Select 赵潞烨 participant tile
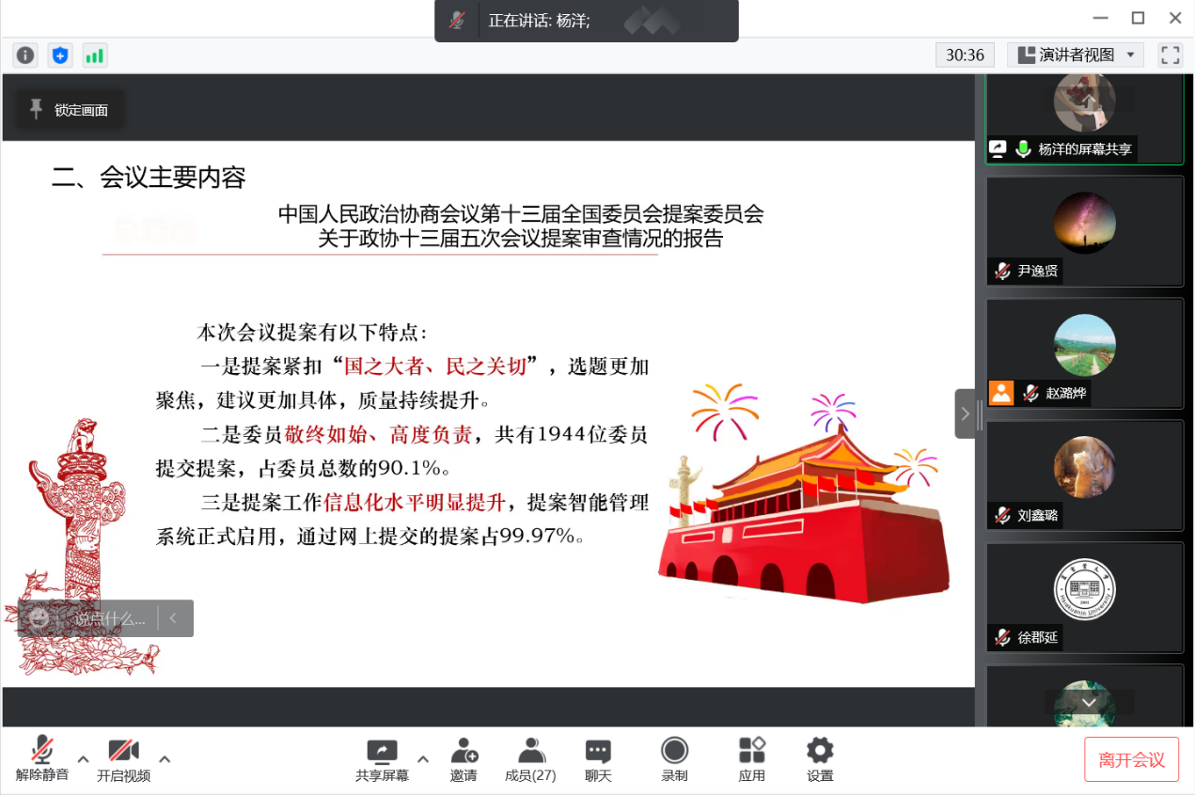The height and width of the screenshot is (795, 1195). pos(1085,353)
